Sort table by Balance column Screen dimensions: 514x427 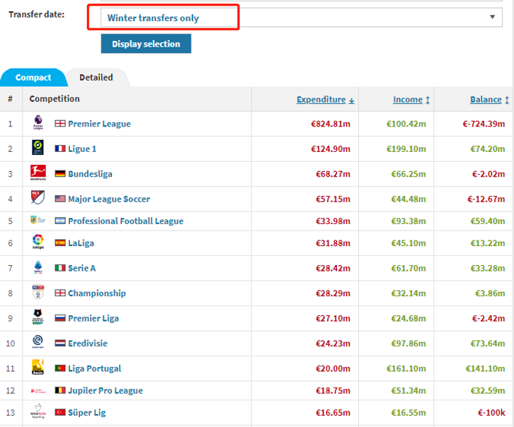(x=489, y=100)
